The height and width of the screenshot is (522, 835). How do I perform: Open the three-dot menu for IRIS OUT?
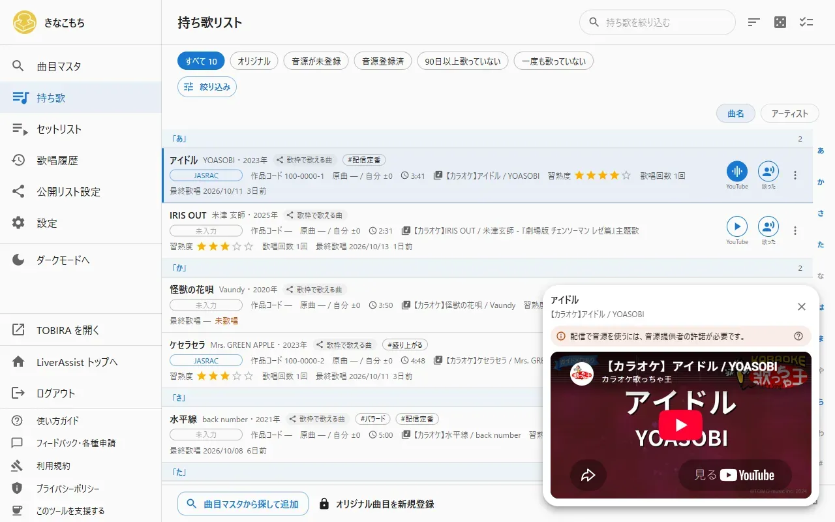click(795, 230)
